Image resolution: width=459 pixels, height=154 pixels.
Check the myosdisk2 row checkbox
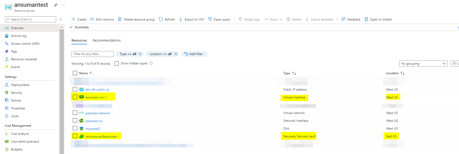[75, 128]
